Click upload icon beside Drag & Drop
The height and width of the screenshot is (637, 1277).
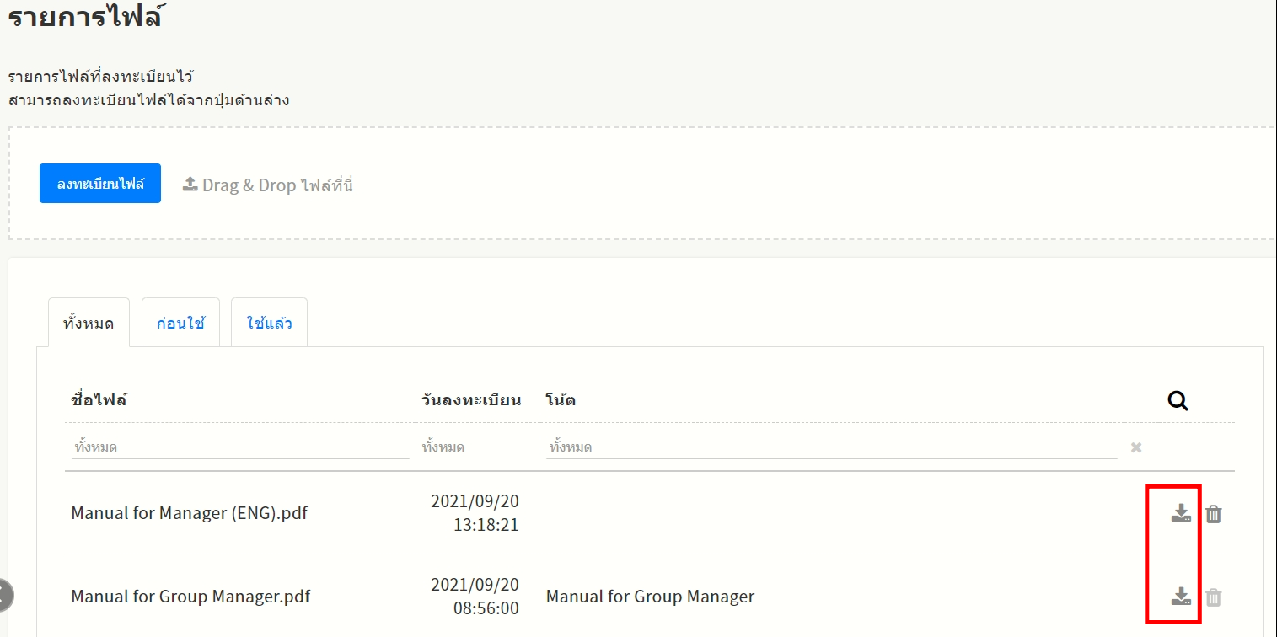[x=190, y=185]
